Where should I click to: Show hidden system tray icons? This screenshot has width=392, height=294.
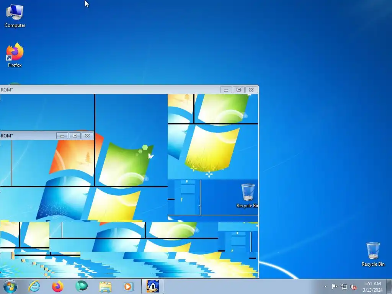(325, 287)
